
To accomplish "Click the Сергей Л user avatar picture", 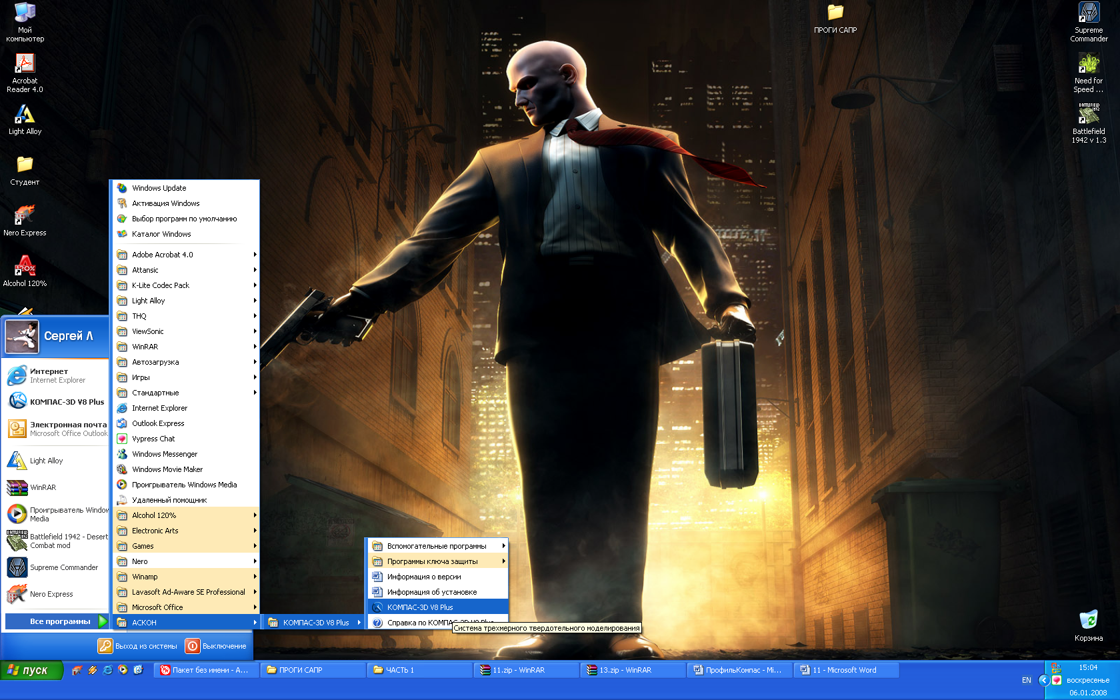I will (x=22, y=336).
